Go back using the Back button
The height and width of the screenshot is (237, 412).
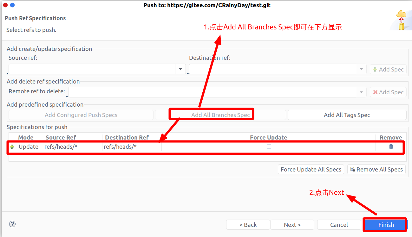pos(248,225)
